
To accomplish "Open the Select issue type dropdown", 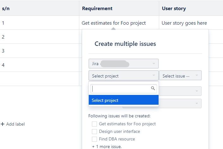I will click(x=180, y=76).
